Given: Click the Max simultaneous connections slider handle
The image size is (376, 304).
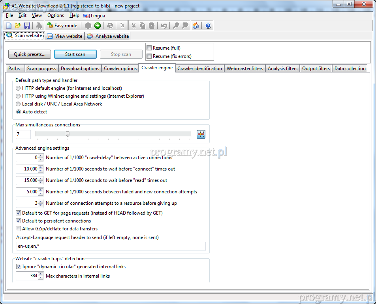Looking at the screenshot, I should tap(68, 134).
